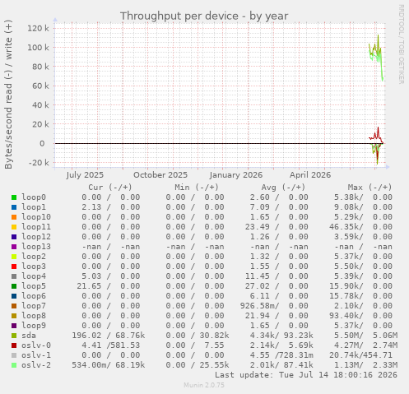
Task: Click sda current write value '68.76k'
Action: [x=130, y=336]
